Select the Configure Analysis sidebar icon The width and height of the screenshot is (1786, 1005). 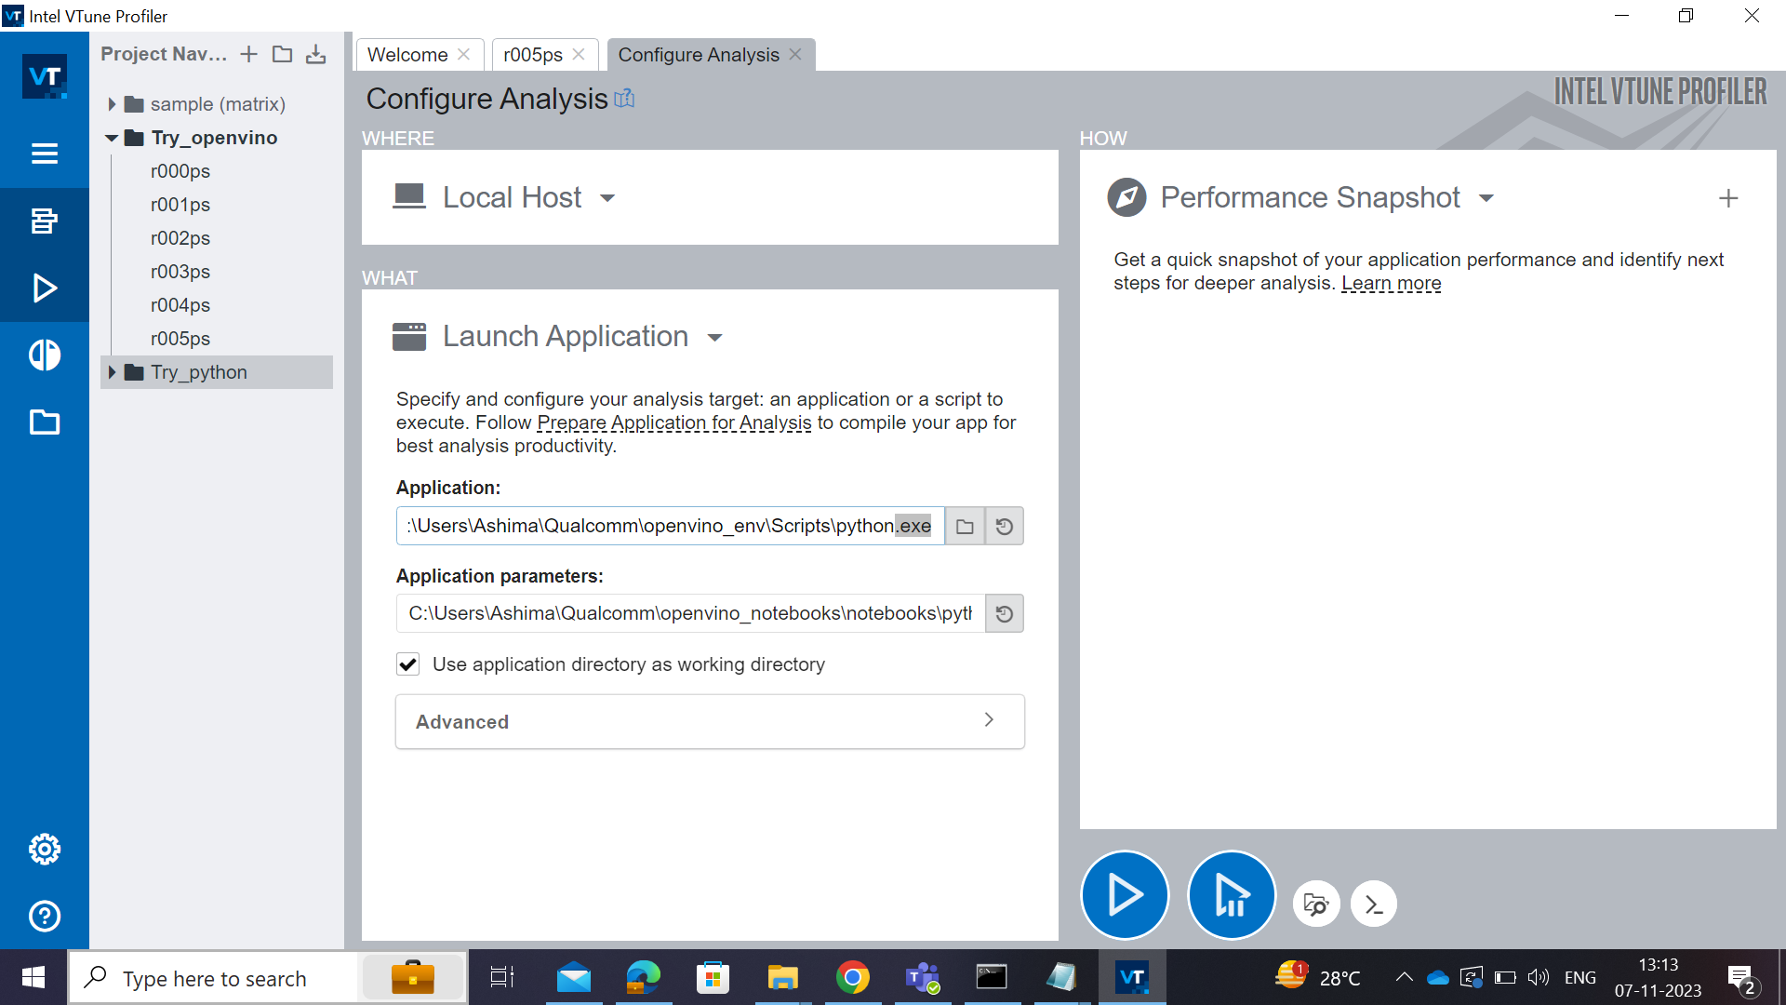point(45,221)
